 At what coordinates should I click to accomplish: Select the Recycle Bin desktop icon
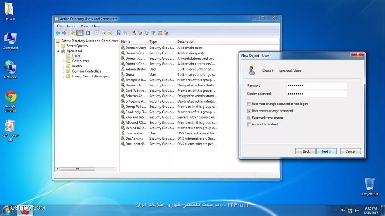[370, 187]
